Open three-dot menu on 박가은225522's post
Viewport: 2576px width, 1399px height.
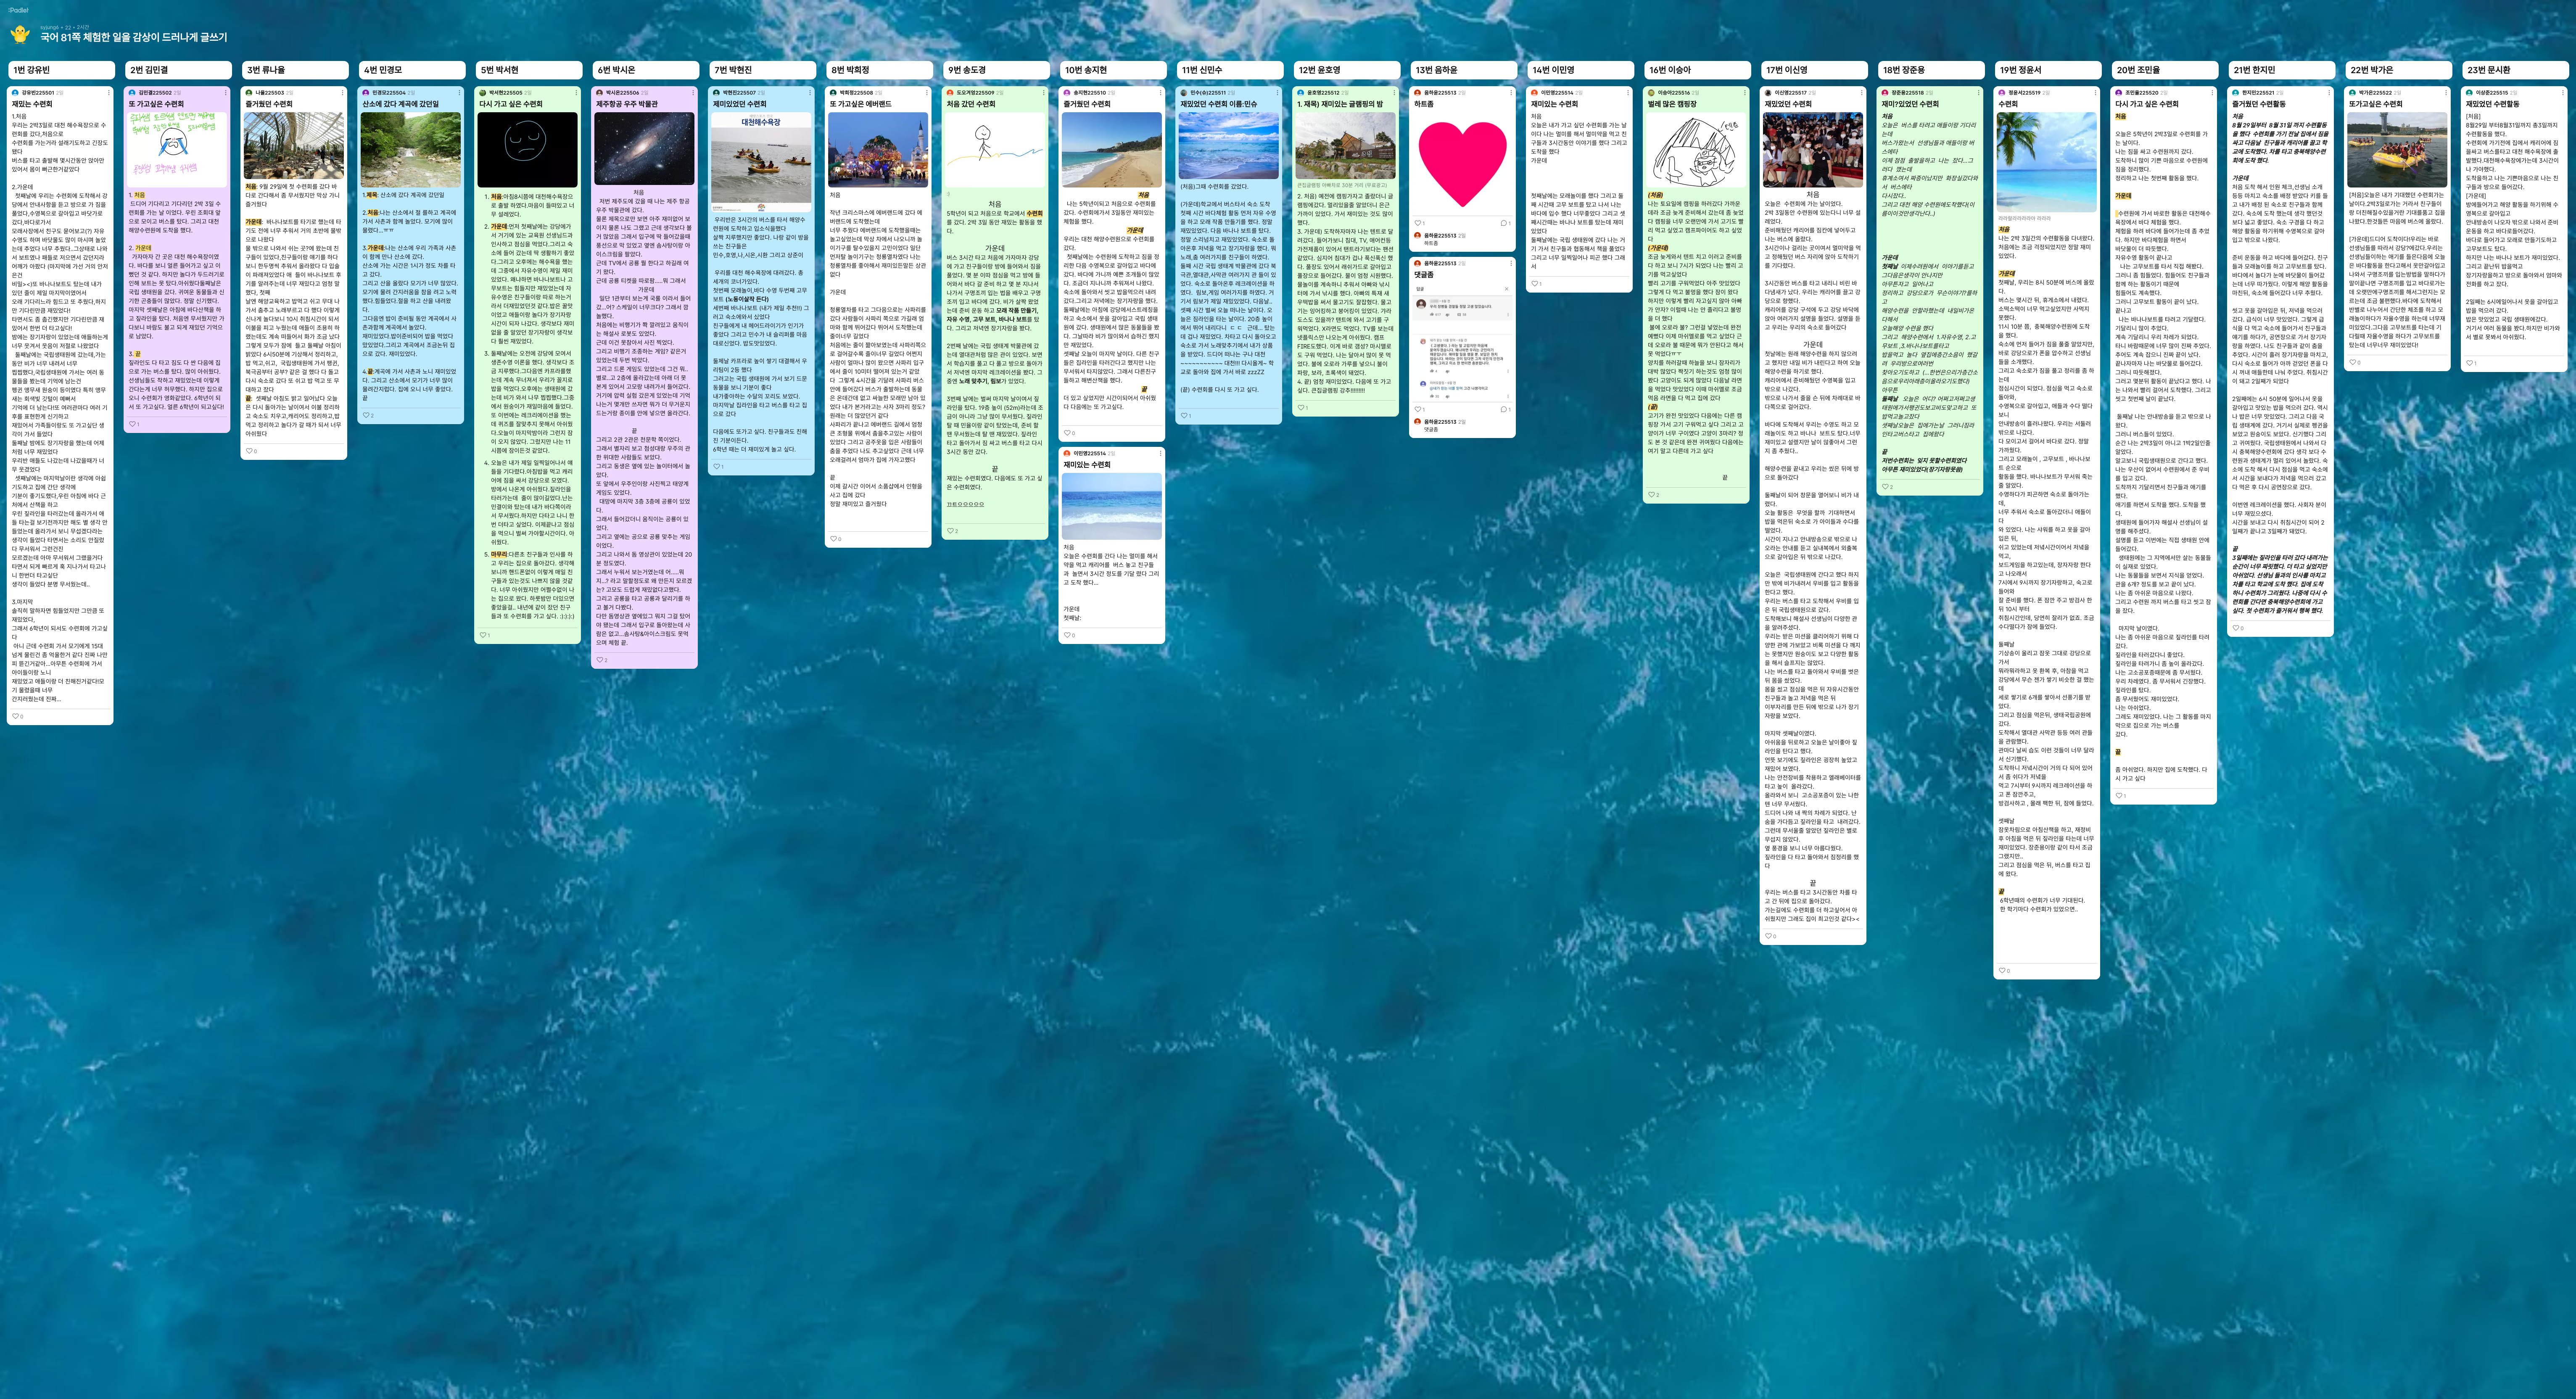tap(2446, 93)
